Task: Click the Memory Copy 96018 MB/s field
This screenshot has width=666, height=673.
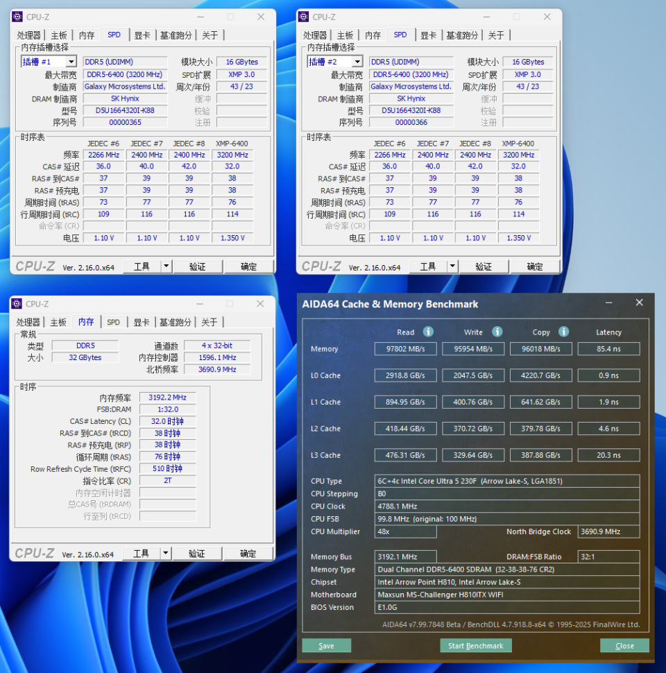Action: (x=540, y=349)
